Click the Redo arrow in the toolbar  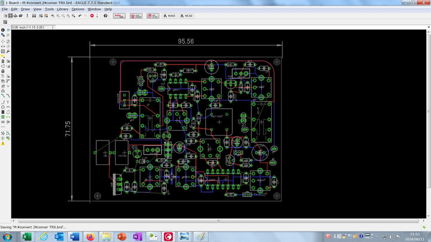86,16
